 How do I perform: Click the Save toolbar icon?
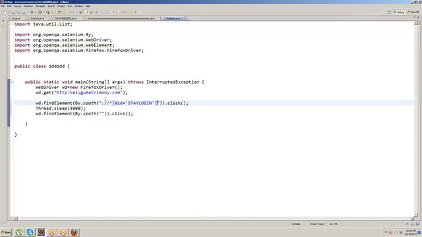click(13, 12)
